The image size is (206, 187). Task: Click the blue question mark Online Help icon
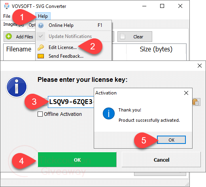tap(41, 25)
